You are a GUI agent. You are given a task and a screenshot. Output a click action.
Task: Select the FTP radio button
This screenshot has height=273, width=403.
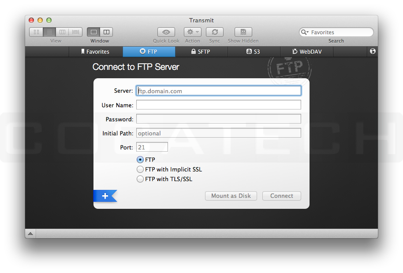tap(140, 160)
